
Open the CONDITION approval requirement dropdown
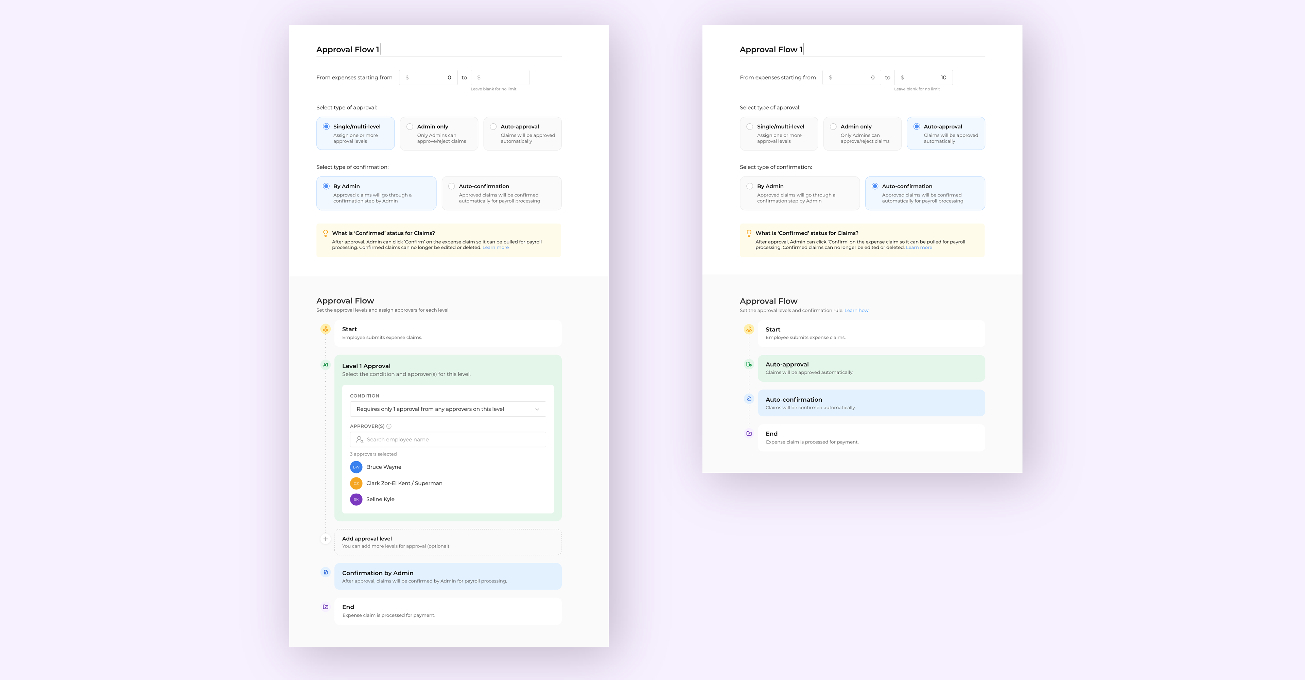pyautogui.click(x=447, y=409)
